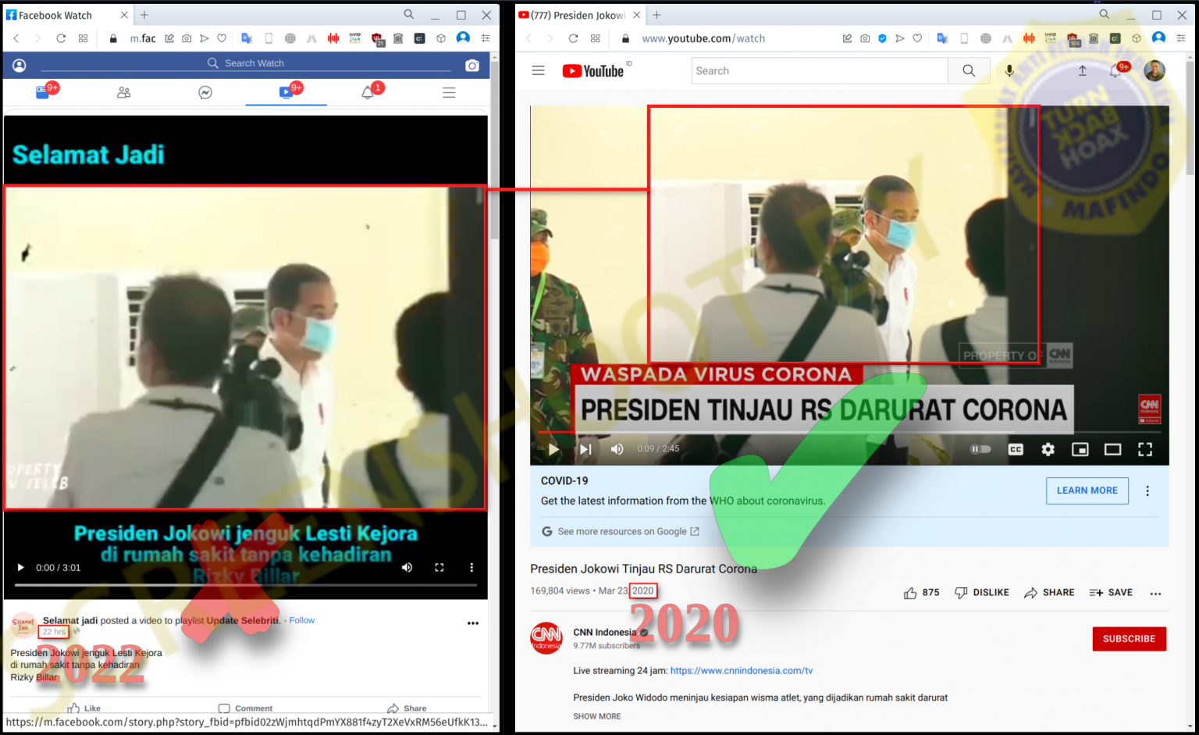Toggle theater mode on YouTube player
Image resolution: width=1199 pixels, height=735 pixels.
pos(1112,449)
